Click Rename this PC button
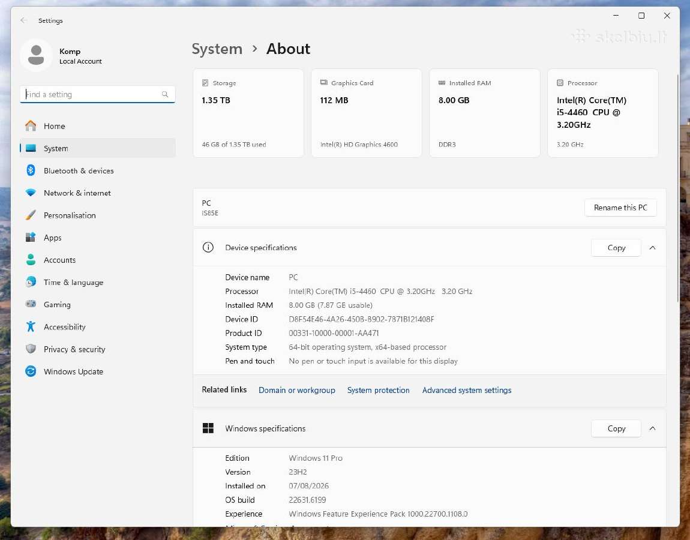Viewport: 690px width, 540px height. 620,208
